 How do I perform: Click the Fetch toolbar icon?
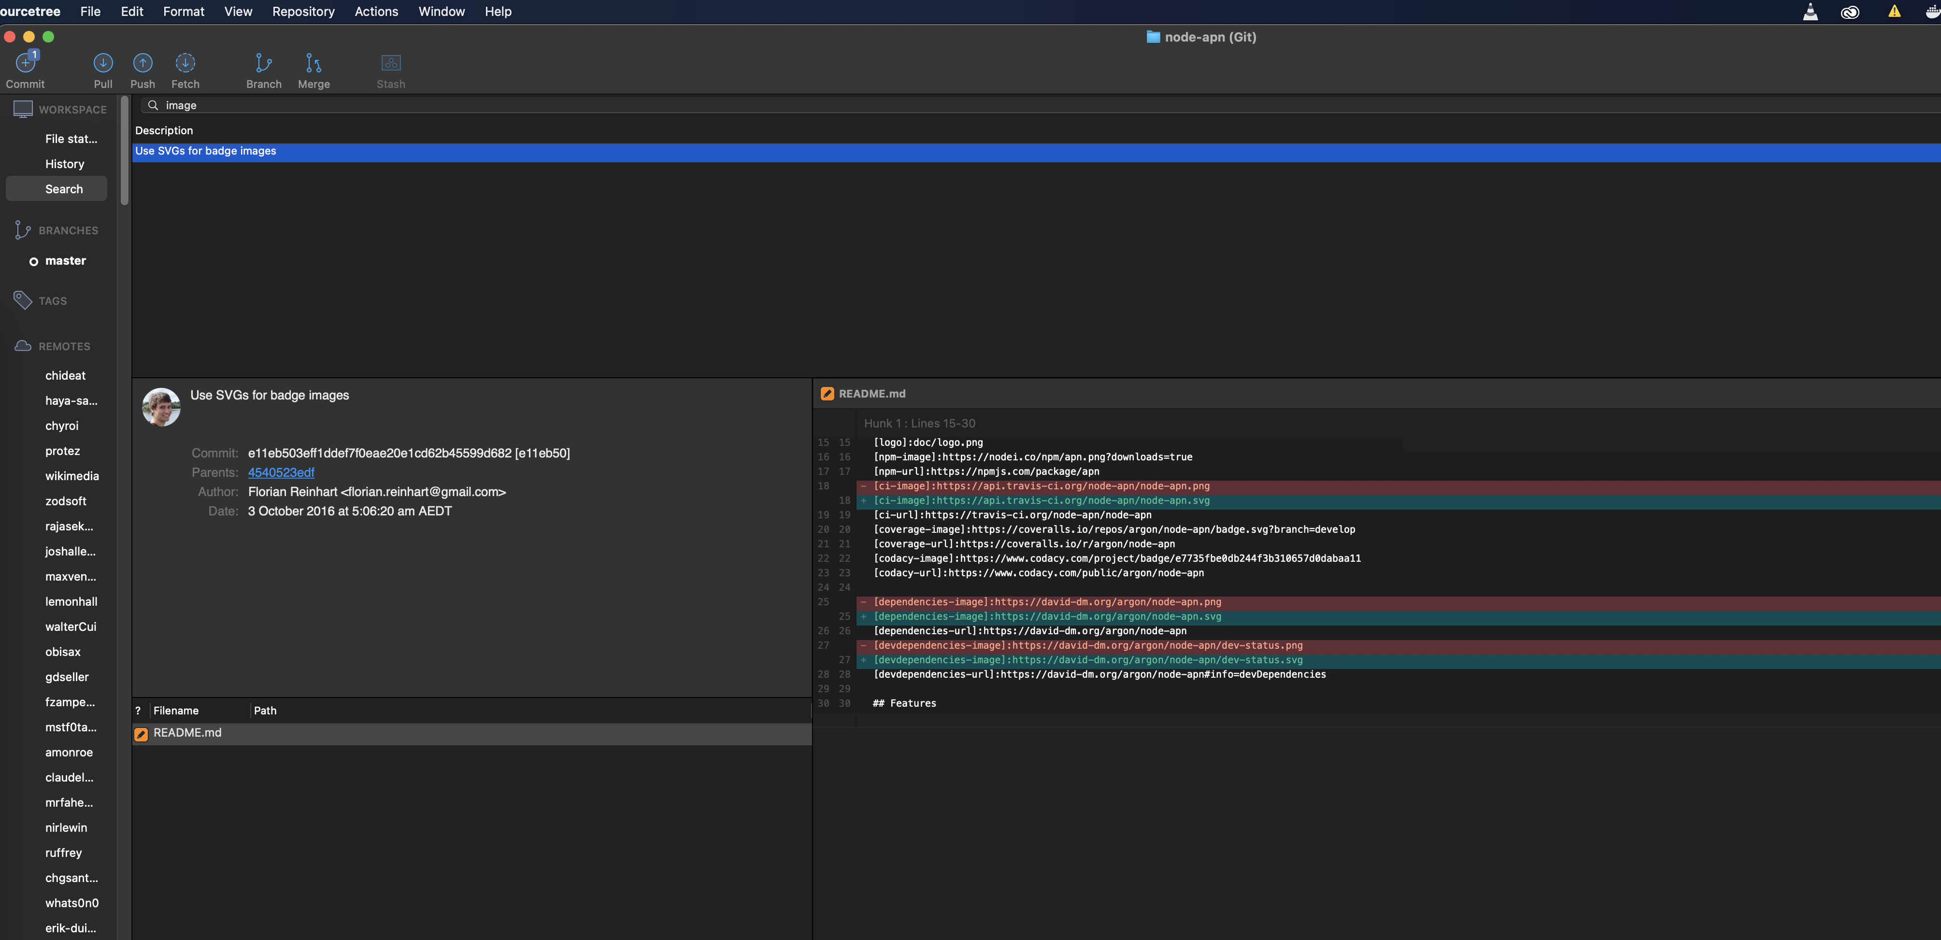point(186,64)
